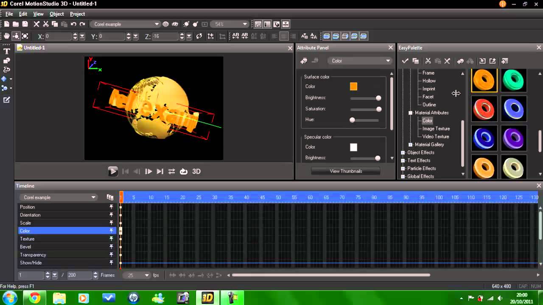Toggle the Scale keyframe pin
Image resolution: width=543 pixels, height=305 pixels.
click(111, 223)
